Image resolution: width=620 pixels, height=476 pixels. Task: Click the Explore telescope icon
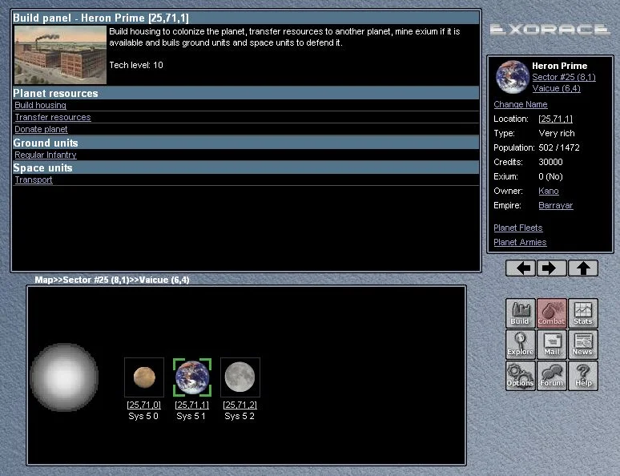[520, 345]
